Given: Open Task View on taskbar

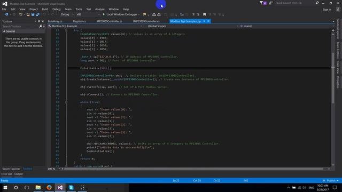Looking at the screenshot, I should pos(27,187).
